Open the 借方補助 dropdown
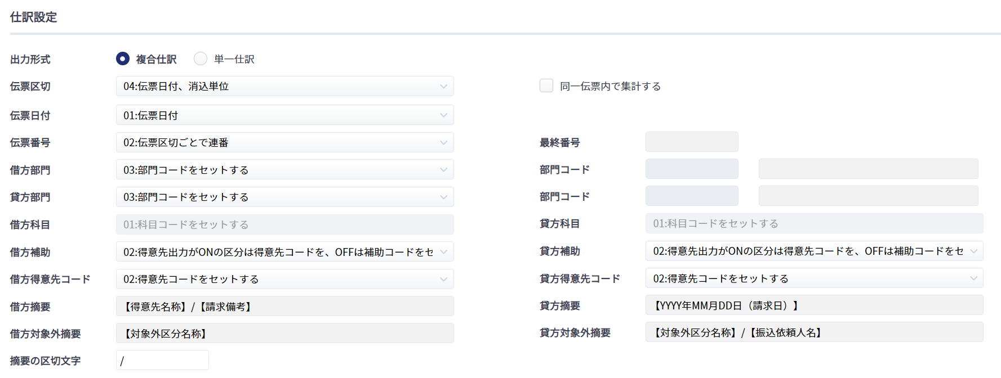This screenshot has width=1001, height=378. tap(284, 252)
